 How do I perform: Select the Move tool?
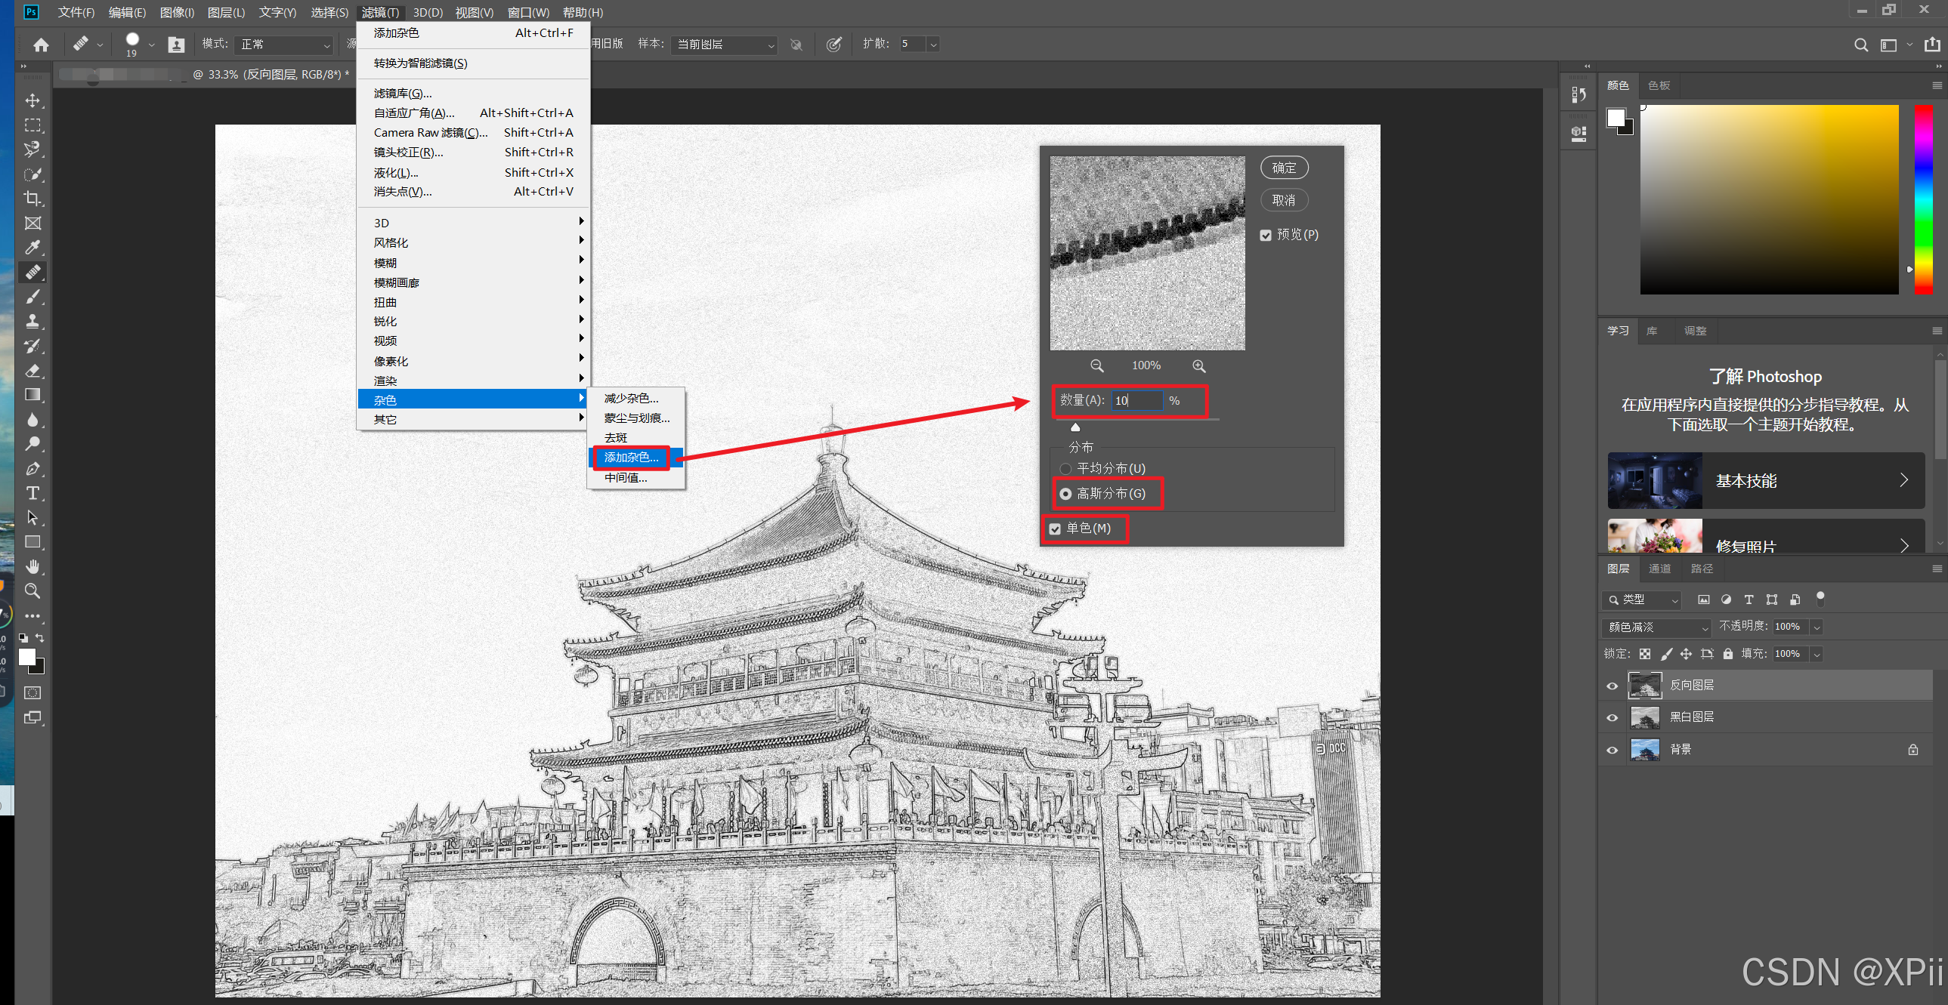32,100
